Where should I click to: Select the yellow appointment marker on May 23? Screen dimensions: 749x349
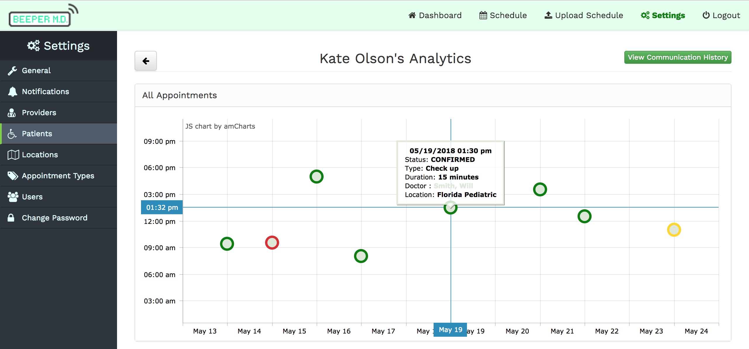(x=674, y=230)
